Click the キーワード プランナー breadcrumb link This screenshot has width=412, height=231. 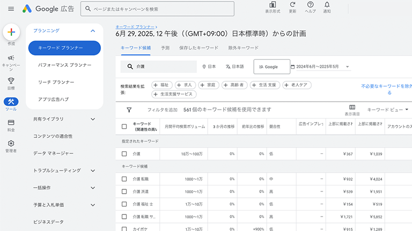click(x=135, y=27)
